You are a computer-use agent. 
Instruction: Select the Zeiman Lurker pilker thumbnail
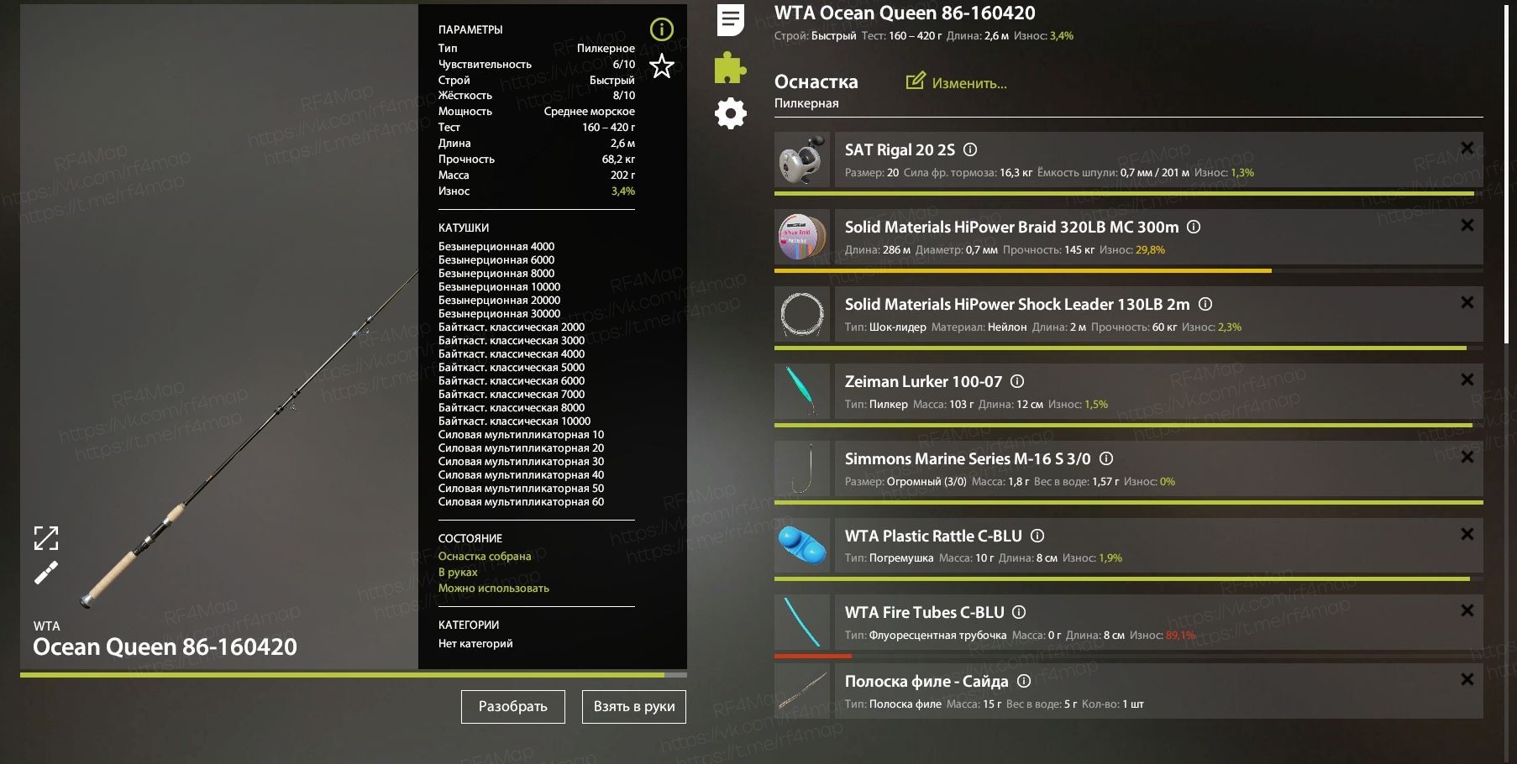click(802, 391)
